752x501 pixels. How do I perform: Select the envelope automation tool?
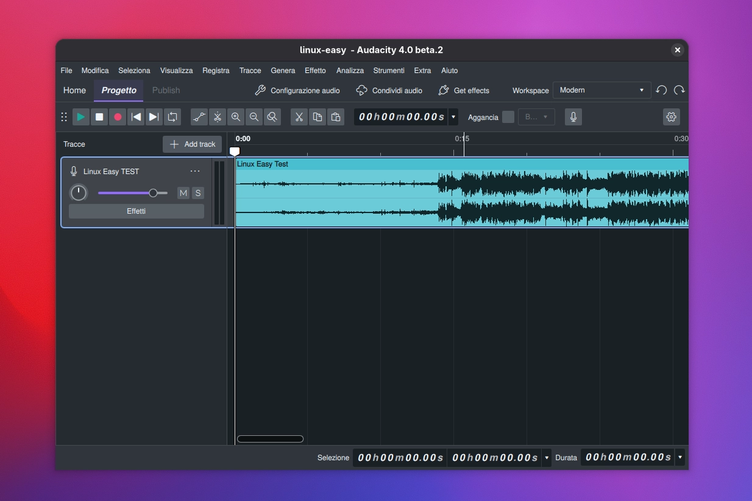click(x=199, y=117)
